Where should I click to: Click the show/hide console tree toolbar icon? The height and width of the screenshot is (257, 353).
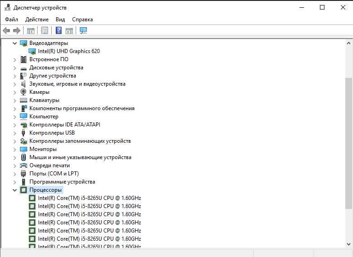point(31,31)
